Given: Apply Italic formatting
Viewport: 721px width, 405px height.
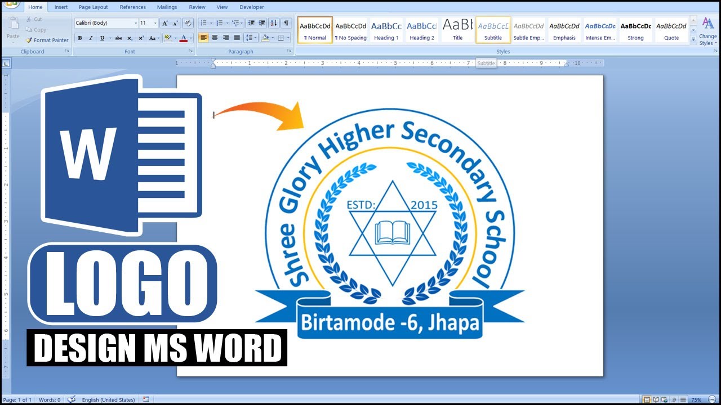Looking at the screenshot, I should 91,38.
